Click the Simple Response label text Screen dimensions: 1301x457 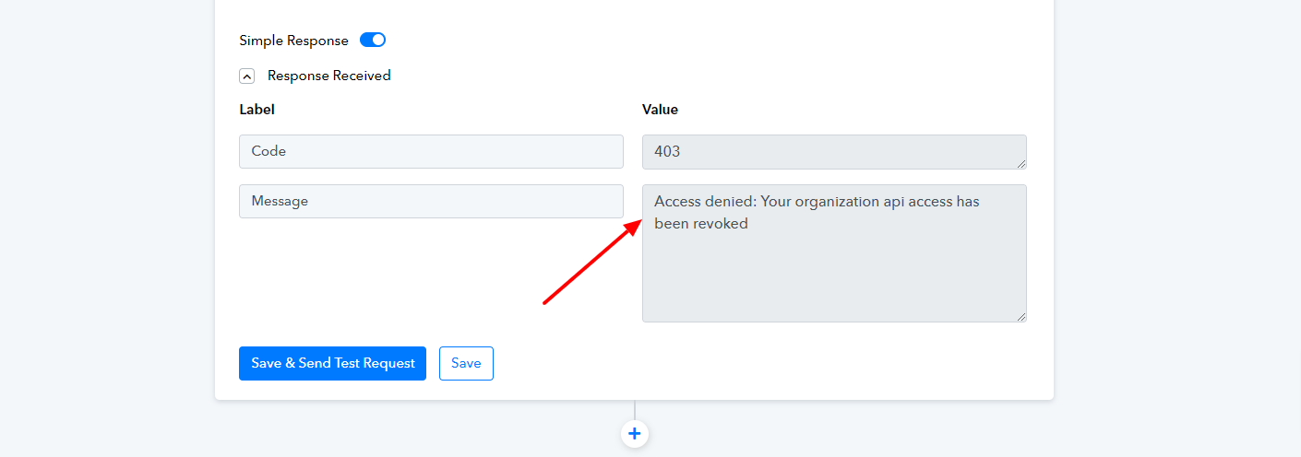point(293,41)
